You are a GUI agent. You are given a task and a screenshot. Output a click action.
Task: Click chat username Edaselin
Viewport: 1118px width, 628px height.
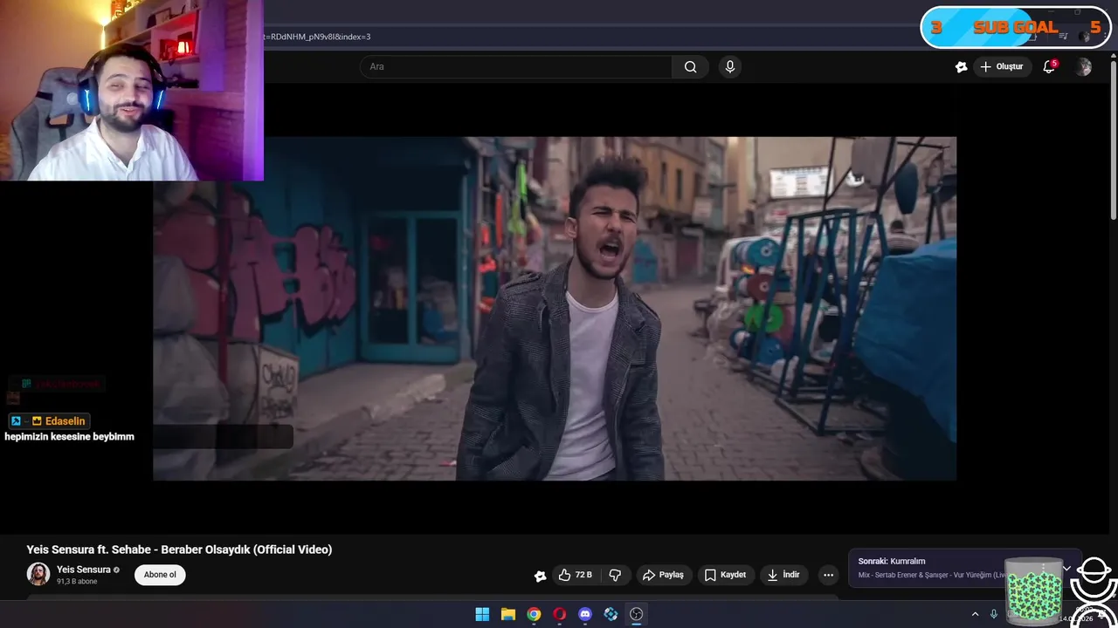point(66,421)
